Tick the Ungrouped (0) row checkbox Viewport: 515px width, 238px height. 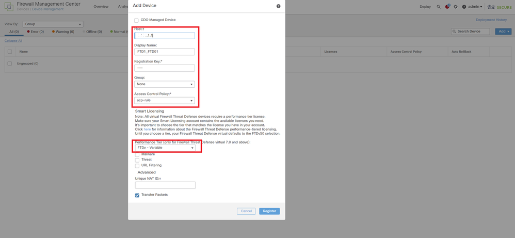point(10,64)
